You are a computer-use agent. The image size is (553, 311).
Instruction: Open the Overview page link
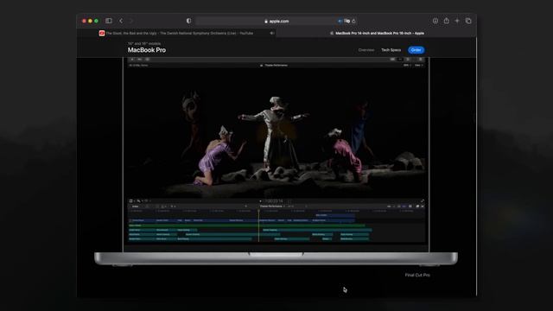click(366, 50)
